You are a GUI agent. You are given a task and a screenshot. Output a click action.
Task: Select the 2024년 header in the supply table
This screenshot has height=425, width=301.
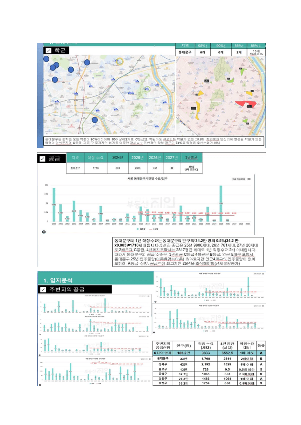[x=118, y=158]
